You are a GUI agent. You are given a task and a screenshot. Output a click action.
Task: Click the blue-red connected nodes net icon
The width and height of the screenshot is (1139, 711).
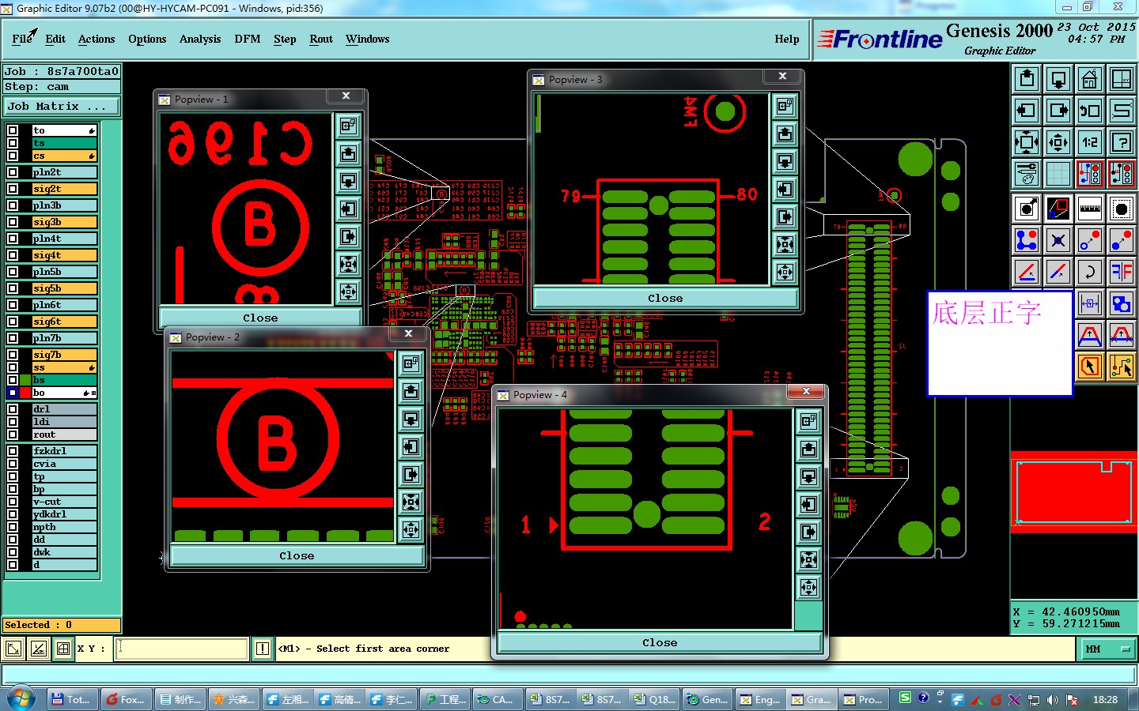click(1027, 240)
